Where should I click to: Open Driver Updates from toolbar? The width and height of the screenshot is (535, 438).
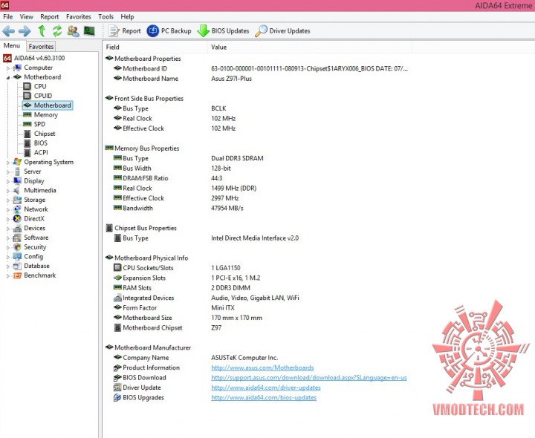coord(282,31)
